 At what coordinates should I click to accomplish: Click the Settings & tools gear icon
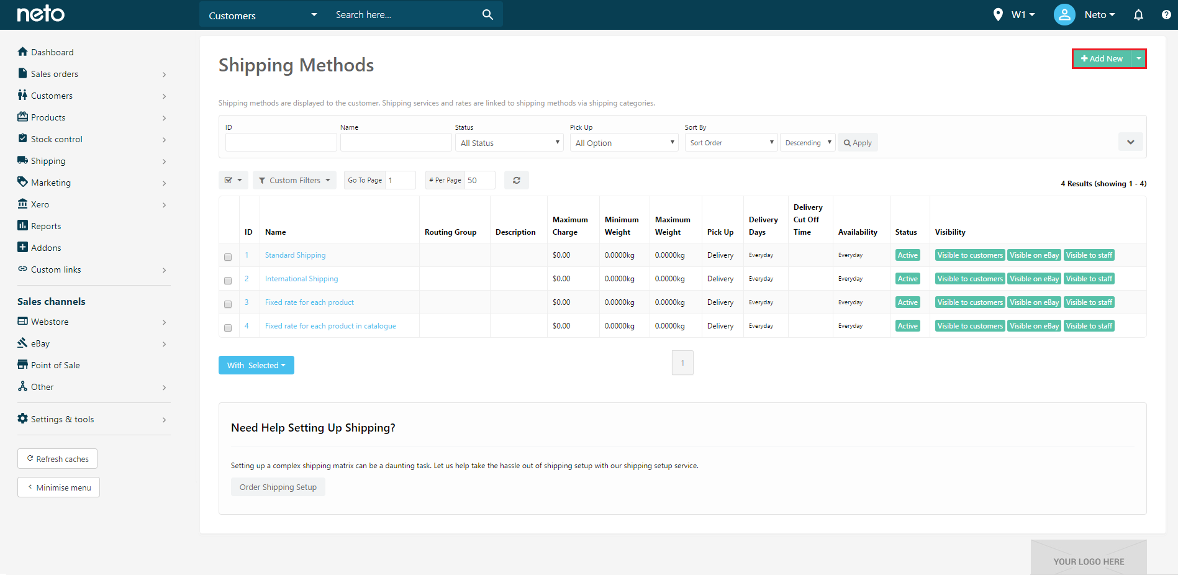pyautogui.click(x=23, y=419)
